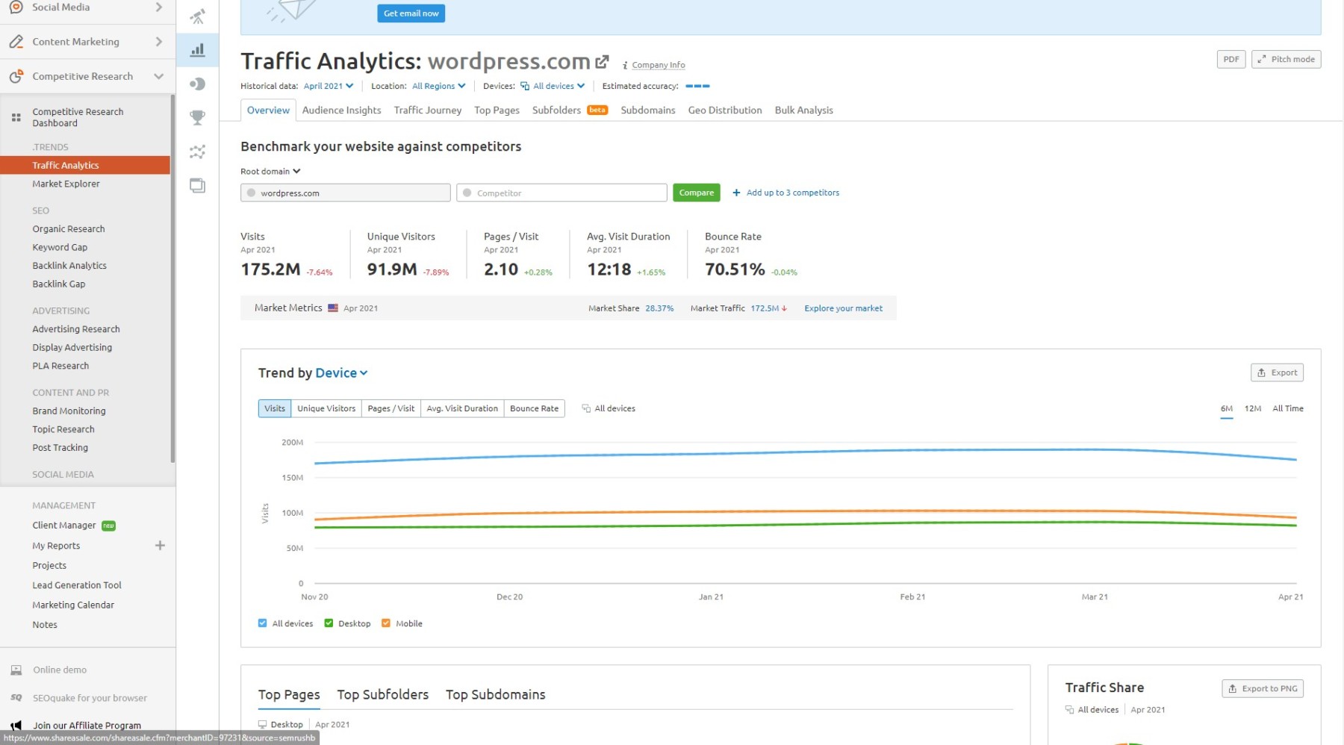Open the All Regions location dropdown

439,86
